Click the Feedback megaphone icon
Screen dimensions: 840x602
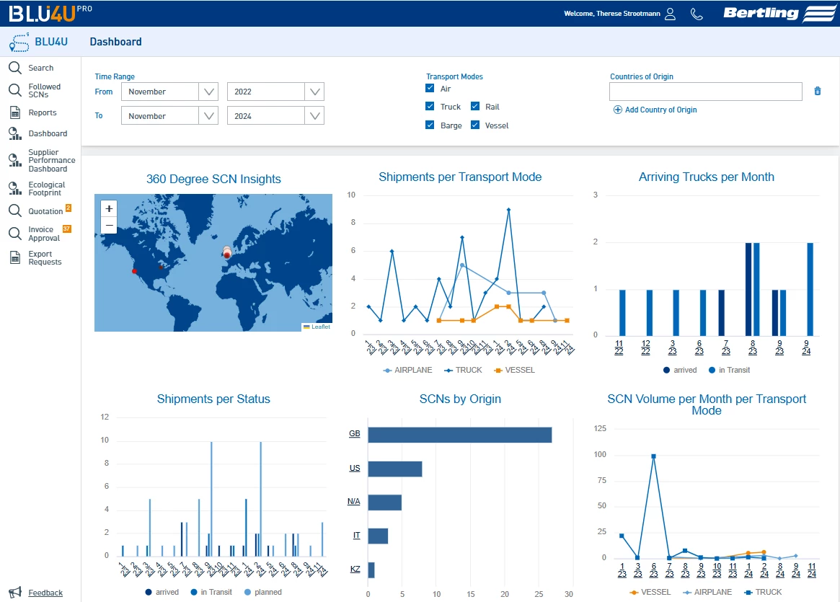[15, 592]
